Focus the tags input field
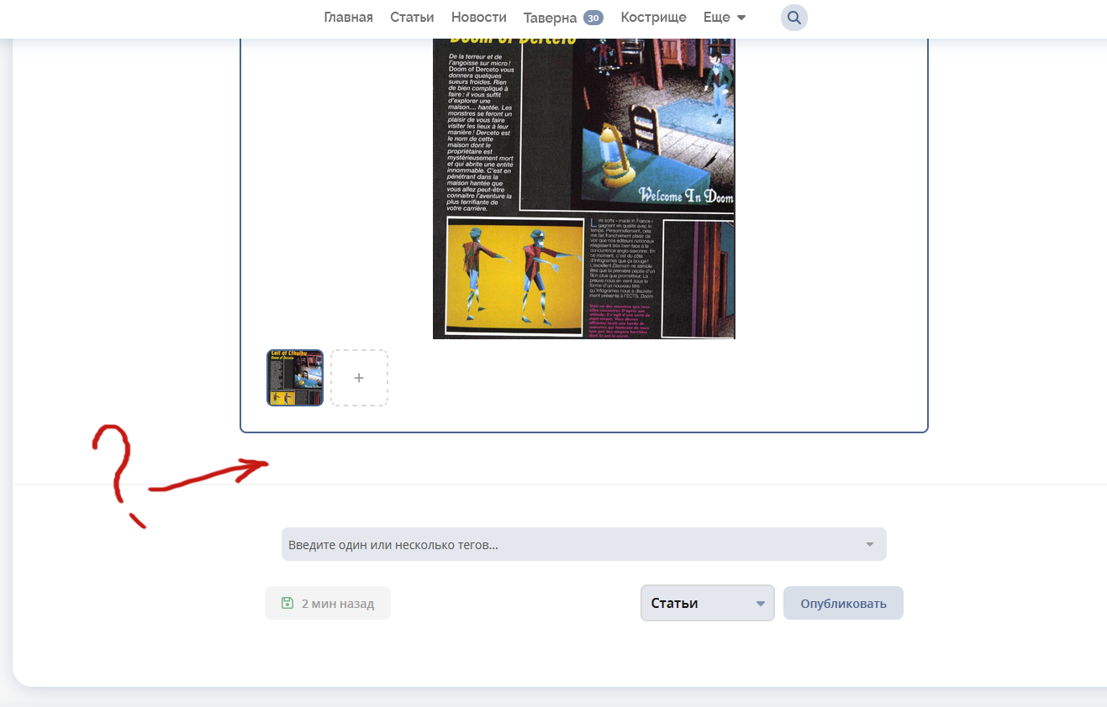This screenshot has width=1107, height=707. (x=584, y=544)
